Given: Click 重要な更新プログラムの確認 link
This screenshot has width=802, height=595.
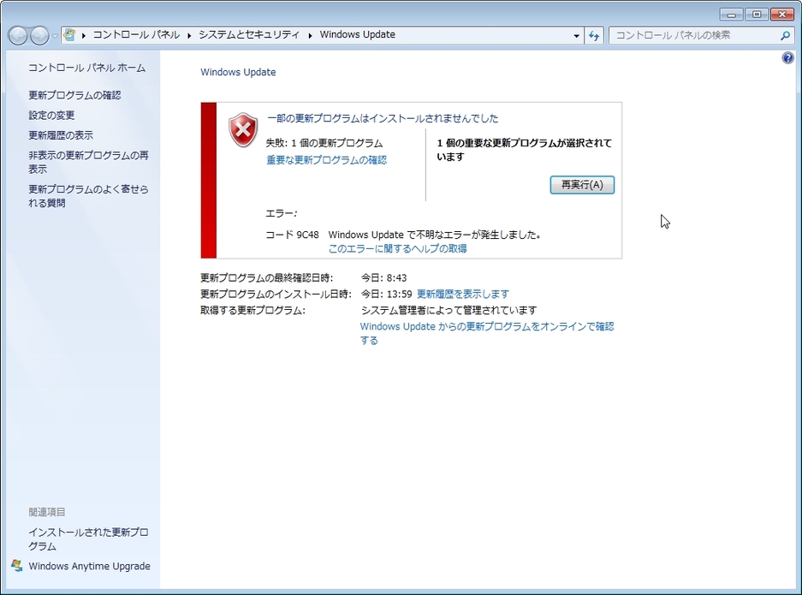Looking at the screenshot, I should [x=326, y=160].
